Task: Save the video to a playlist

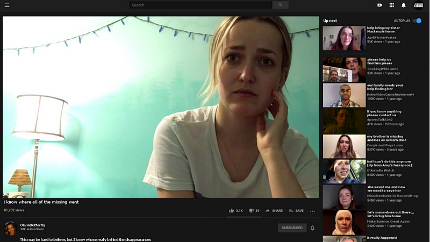Action: click(296, 211)
